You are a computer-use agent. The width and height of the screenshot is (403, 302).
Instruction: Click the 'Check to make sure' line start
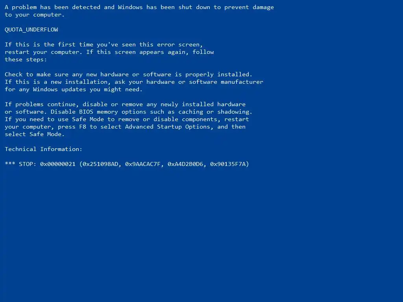pos(37,74)
